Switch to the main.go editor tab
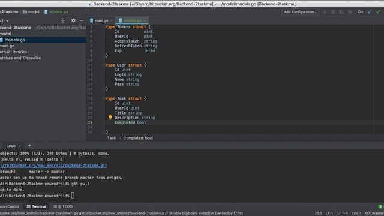The height and width of the screenshot is (216, 384). (x=101, y=20)
